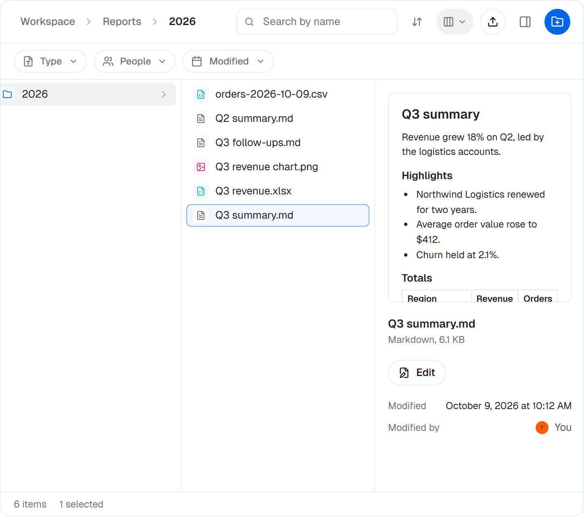
Task: Click the 6 items status text
Action: [30, 504]
